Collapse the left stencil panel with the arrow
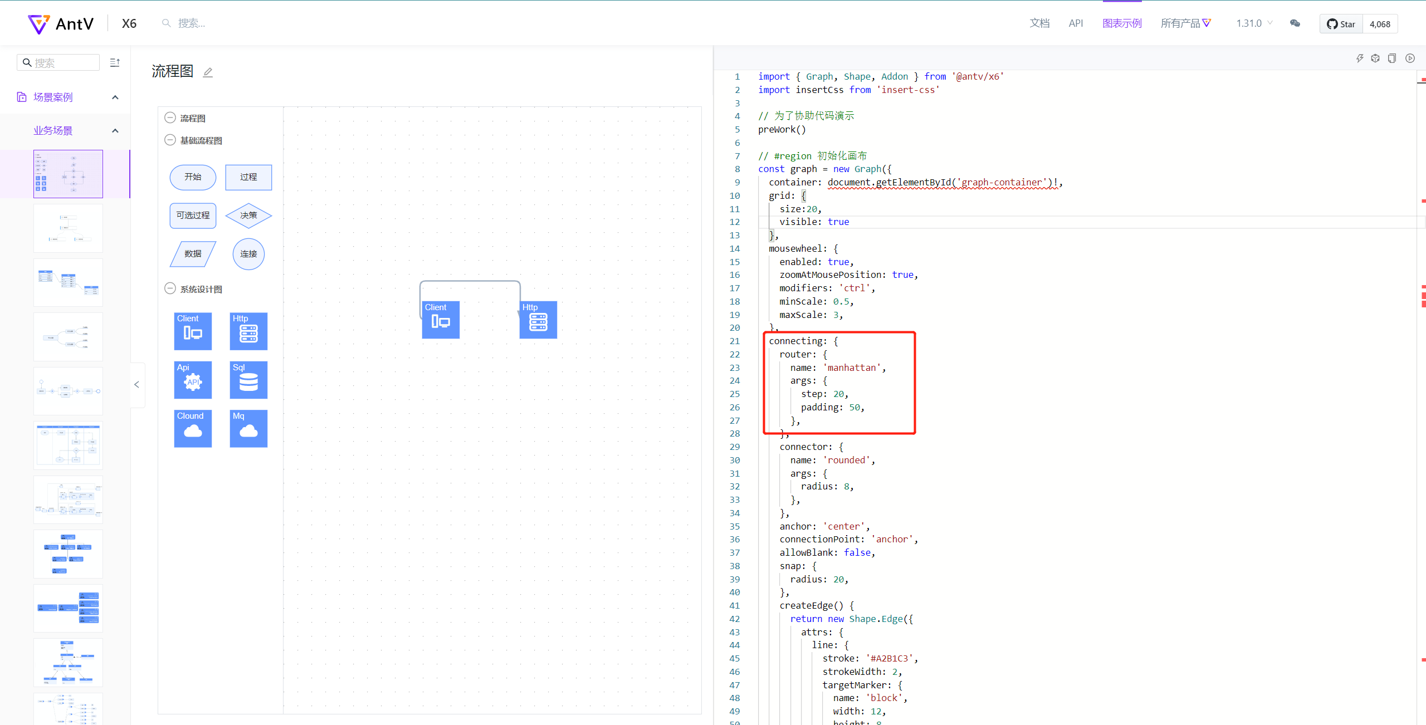Viewport: 1426px width, 725px height. [x=137, y=384]
